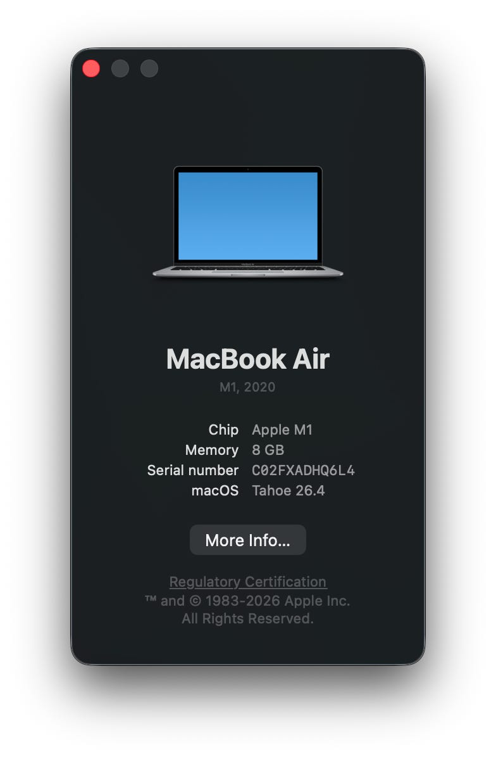
Task: Click the Serial number label
Action: pos(193,470)
